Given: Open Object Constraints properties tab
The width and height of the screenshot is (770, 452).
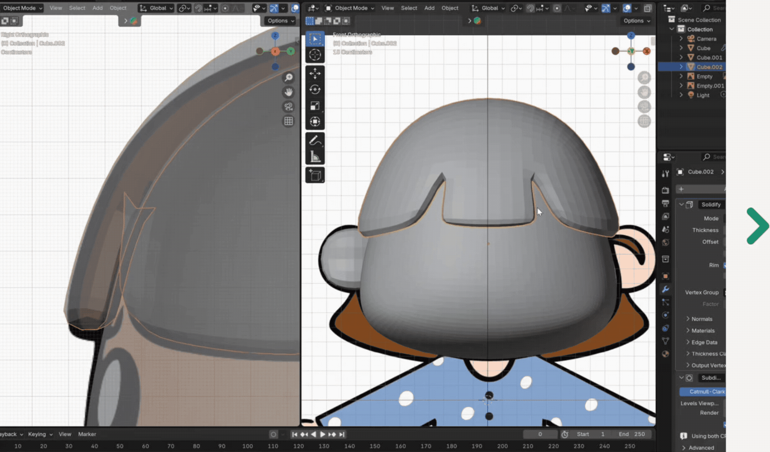Looking at the screenshot, I should (x=665, y=328).
